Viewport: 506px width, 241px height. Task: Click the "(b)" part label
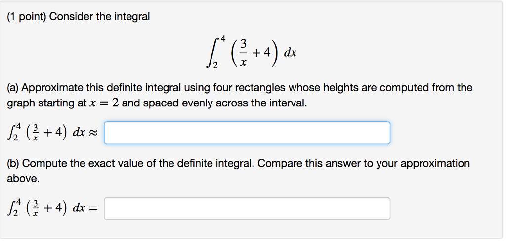click(13, 164)
